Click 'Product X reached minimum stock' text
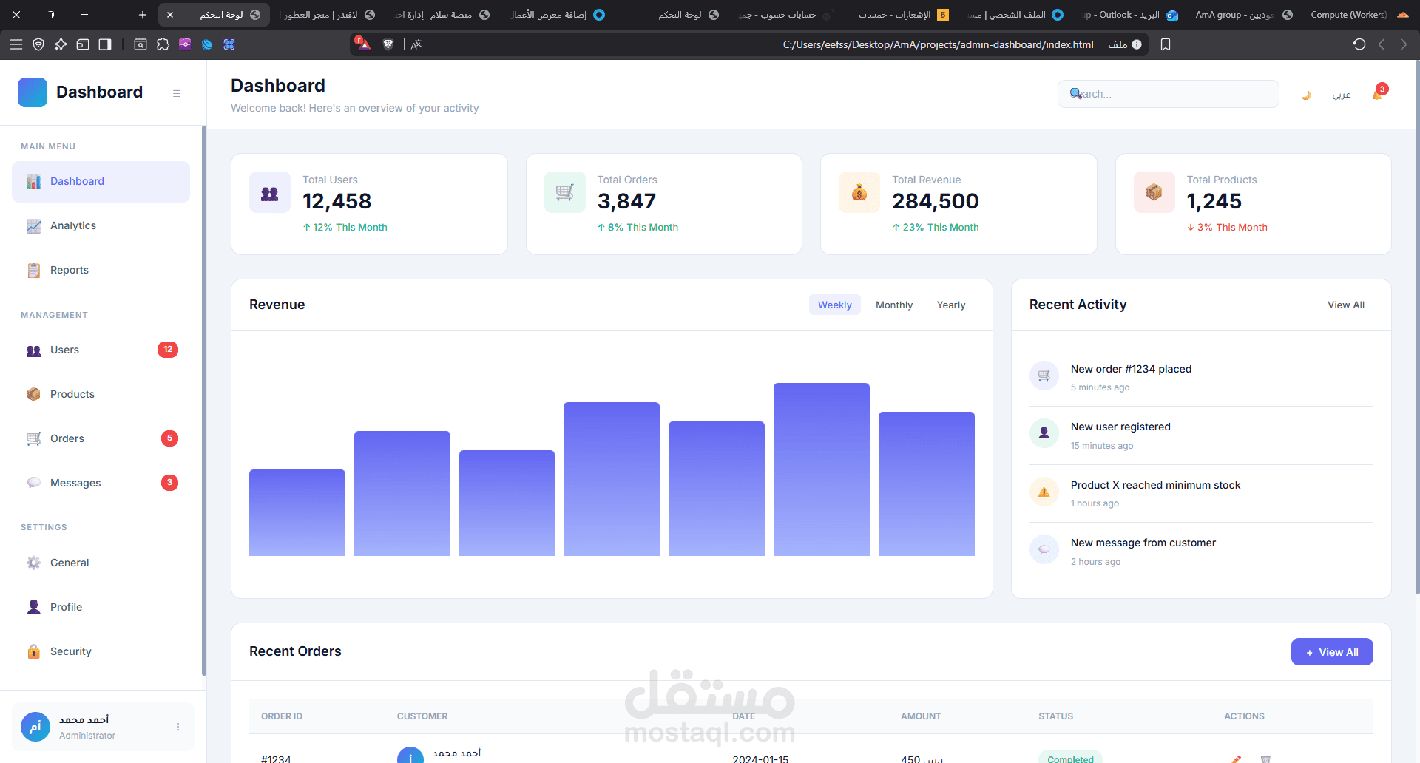This screenshot has height=763, width=1420. pyautogui.click(x=1155, y=485)
